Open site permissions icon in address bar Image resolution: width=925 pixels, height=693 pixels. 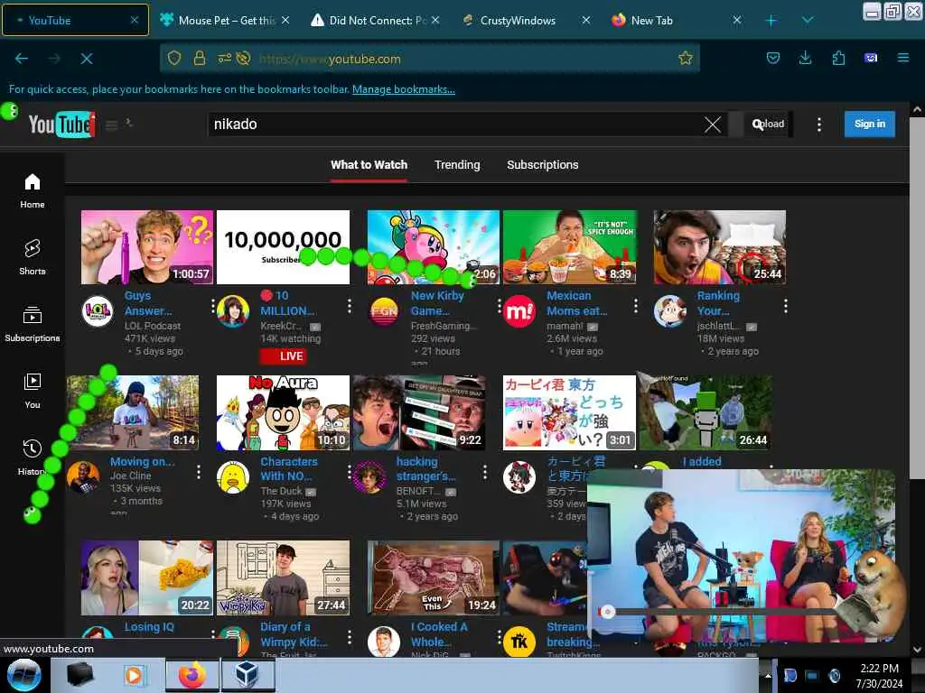tap(224, 59)
